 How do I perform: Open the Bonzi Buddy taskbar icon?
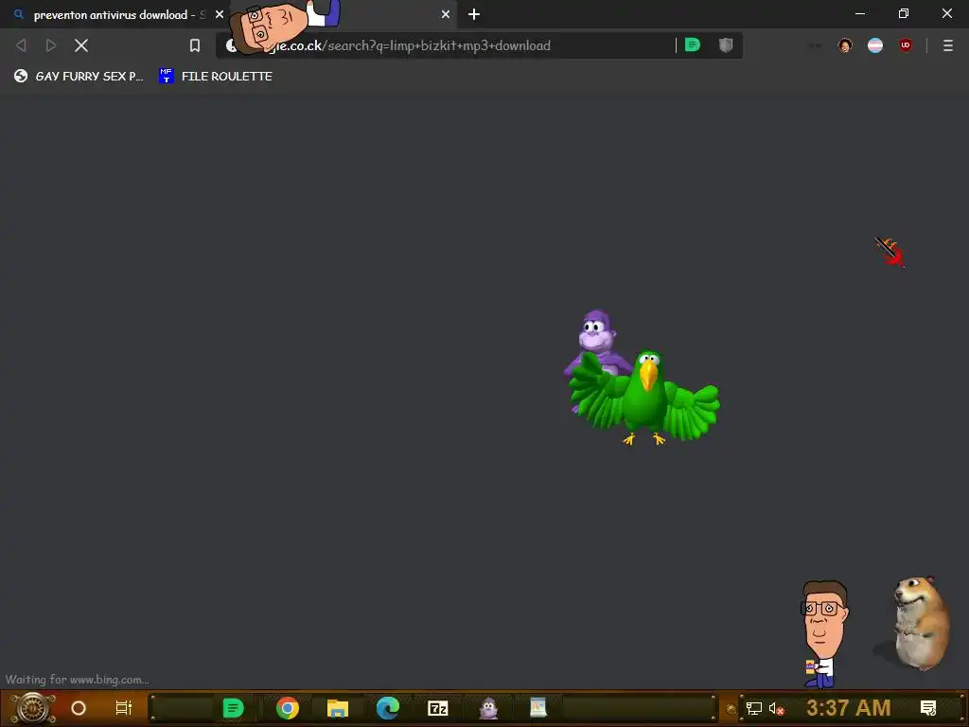pos(488,708)
